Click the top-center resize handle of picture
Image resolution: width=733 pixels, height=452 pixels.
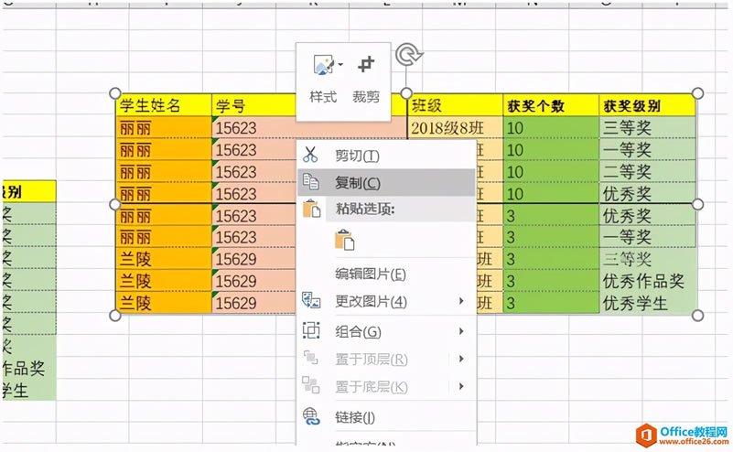point(406,93)
